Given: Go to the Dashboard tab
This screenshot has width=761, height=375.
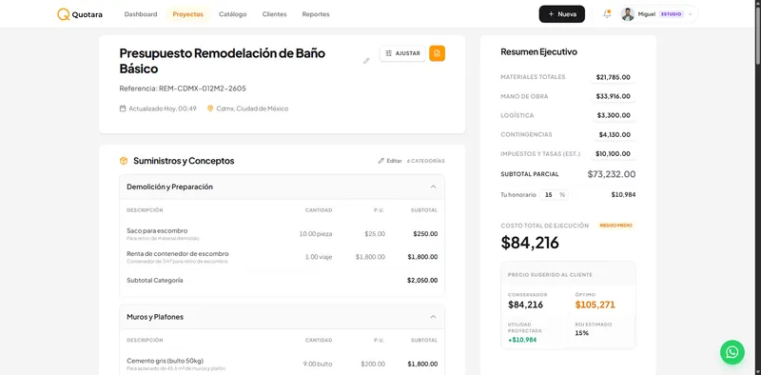Looking at the screenshot, I should click(141, 14).
